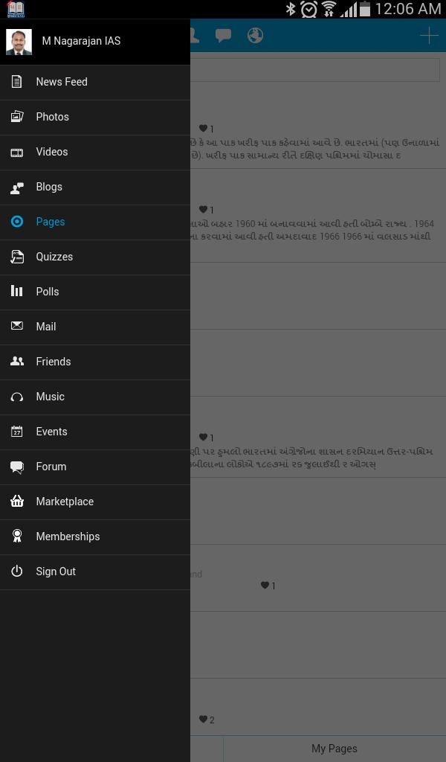Switch to the My Pages tab
The height and width of the screenshot is (762, 446).
coord(334,749)
